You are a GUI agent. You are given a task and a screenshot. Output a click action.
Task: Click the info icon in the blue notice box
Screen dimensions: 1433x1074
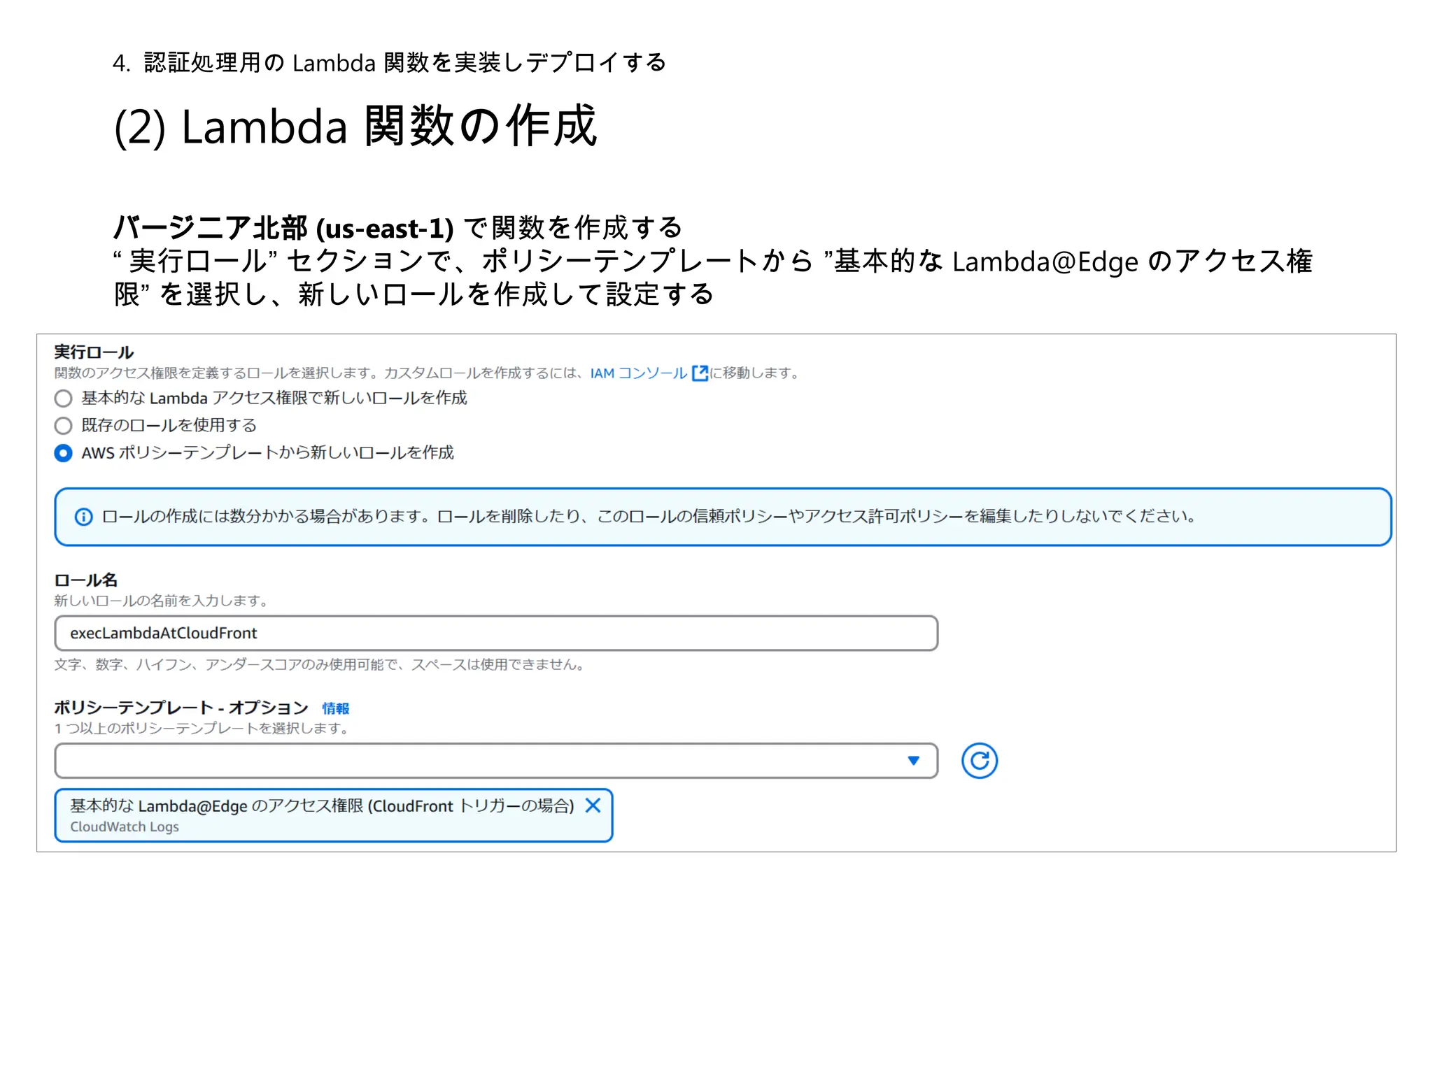click(83, 517)
